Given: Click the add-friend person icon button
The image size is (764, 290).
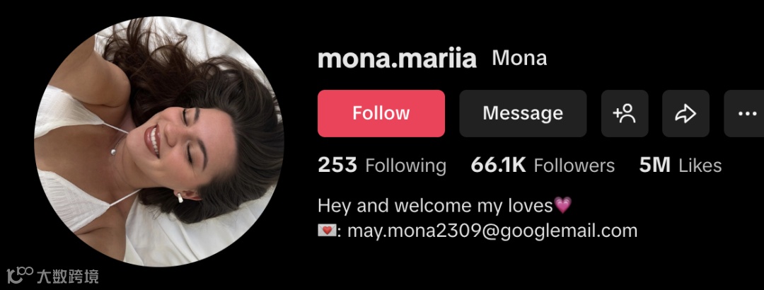Looking at the screenshot, I should point(624,113).
